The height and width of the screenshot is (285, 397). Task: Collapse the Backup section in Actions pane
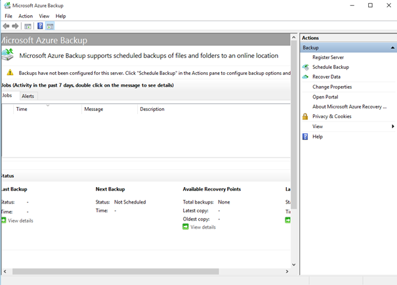point(392,48)
